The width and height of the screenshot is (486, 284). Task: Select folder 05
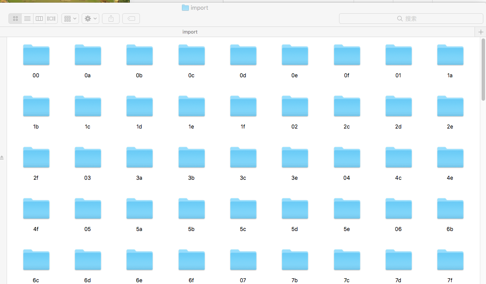pos(88,208)
